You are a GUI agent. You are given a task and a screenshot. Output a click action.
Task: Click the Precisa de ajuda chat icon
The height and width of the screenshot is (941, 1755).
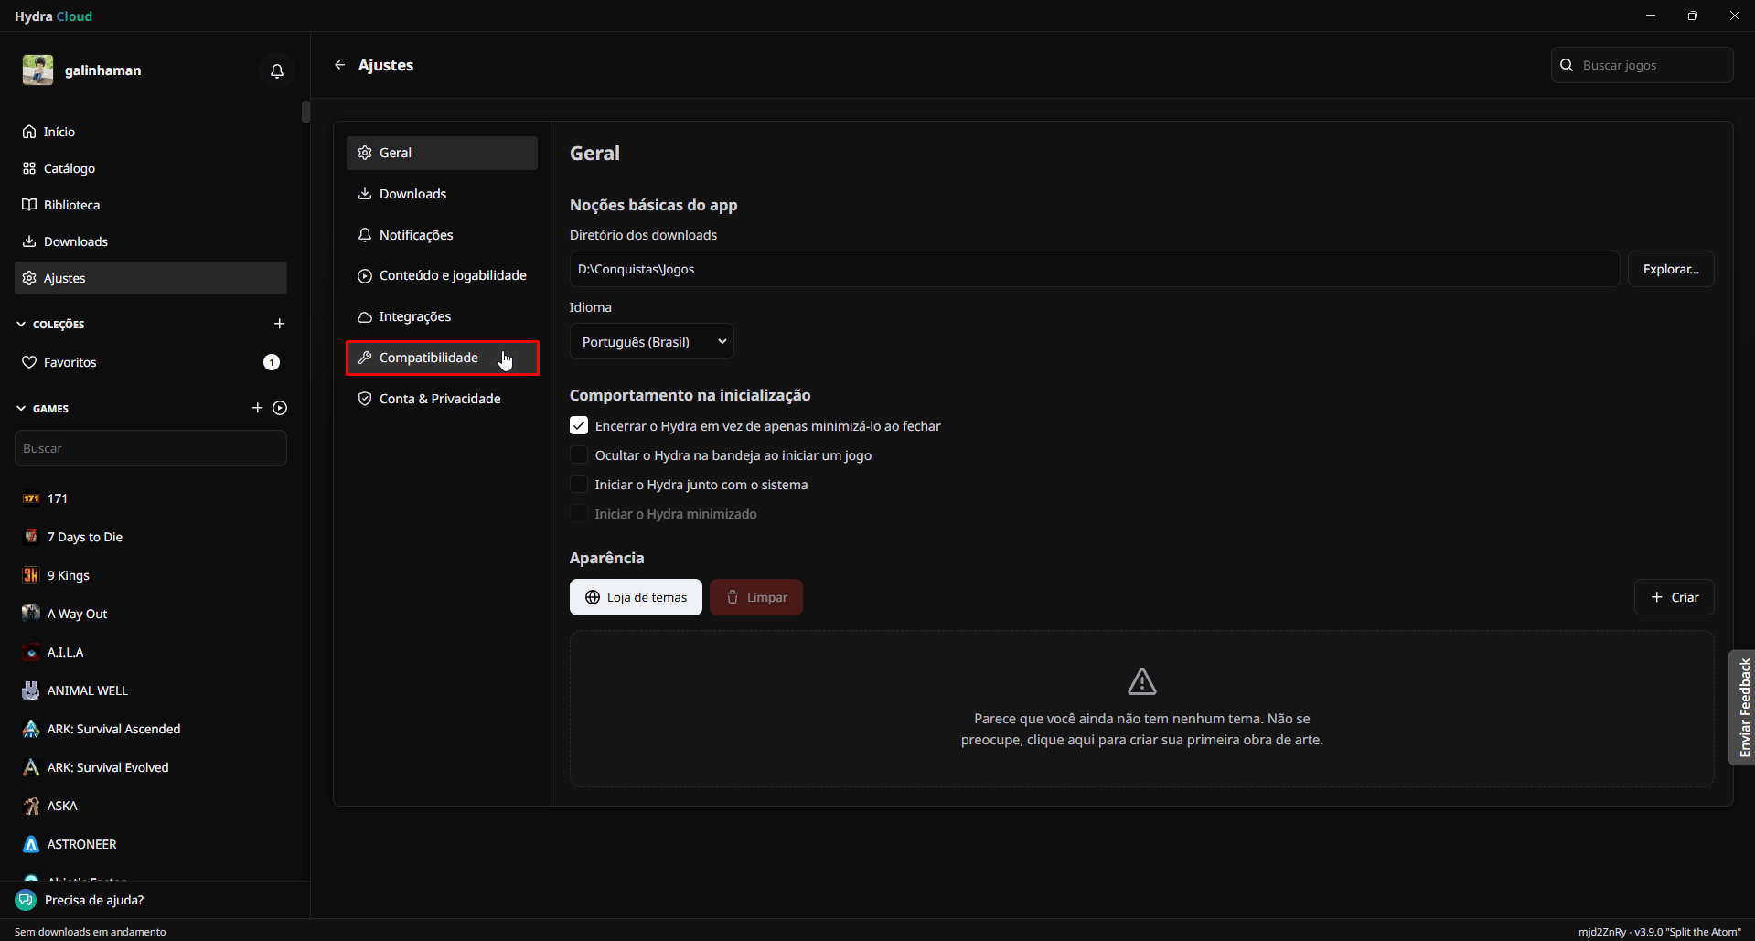click(x=26, y=900)
